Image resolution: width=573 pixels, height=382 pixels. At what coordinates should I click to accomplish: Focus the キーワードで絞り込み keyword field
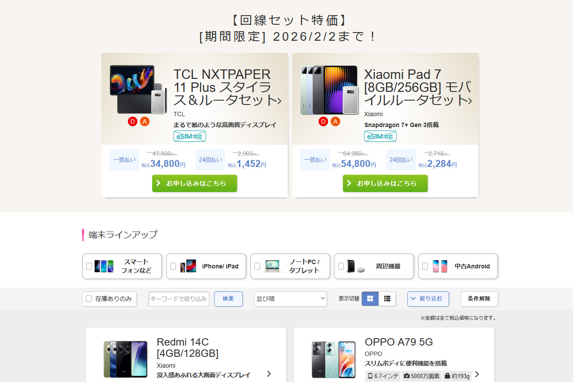click(x=179, y=299)
